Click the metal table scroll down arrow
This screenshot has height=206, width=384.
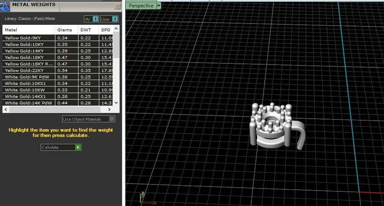click(x=116, y=103)
